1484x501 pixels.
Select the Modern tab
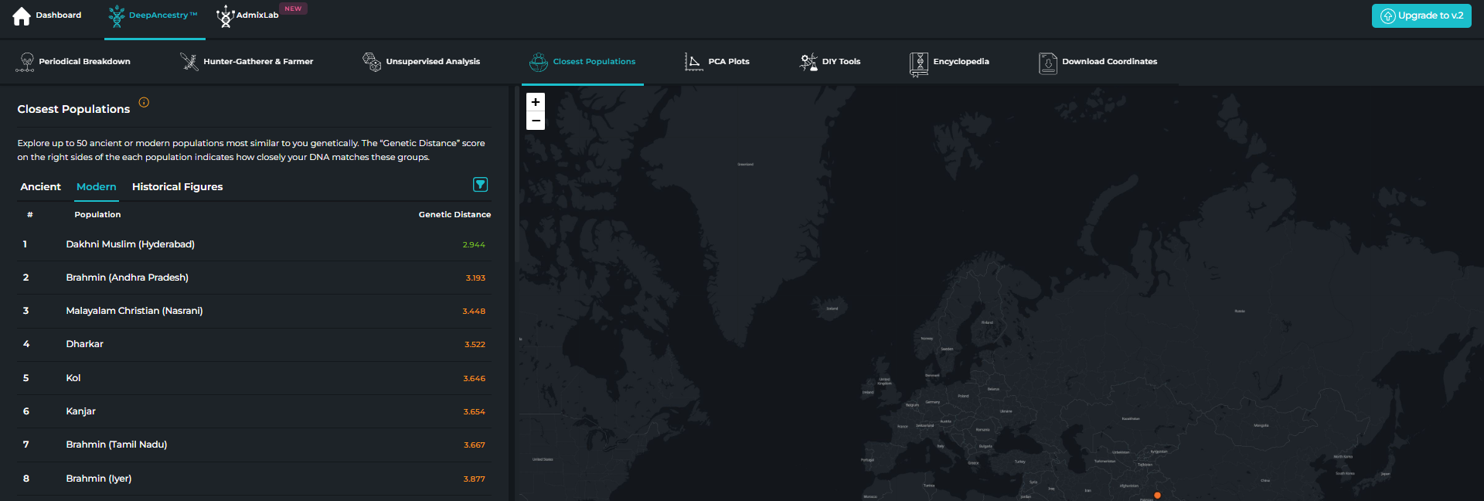[97, 187]
